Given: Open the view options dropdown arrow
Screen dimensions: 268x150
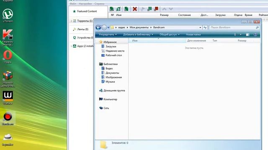Looking at the screenshot, I should (241, 35).
